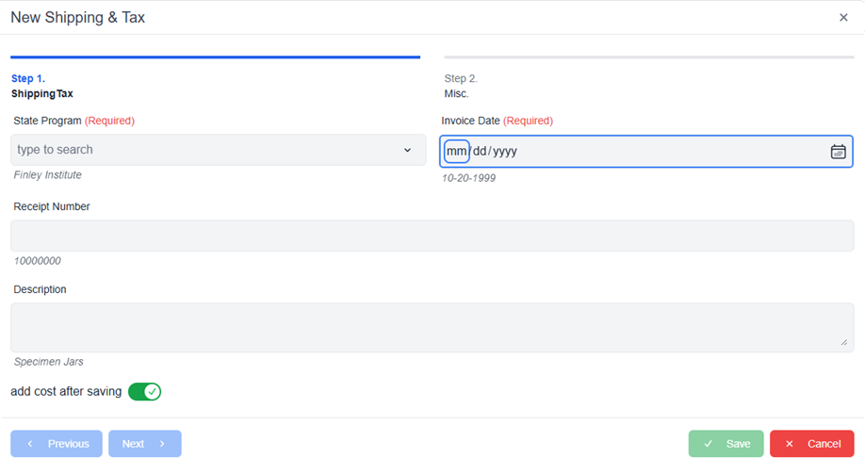Click the State Program search field
The height and width of the screenshot is (474, 865).
coord(218,150)
